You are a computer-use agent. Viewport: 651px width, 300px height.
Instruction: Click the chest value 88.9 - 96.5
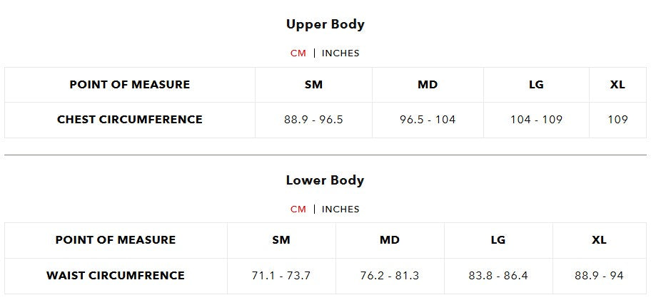click(313, 120)
